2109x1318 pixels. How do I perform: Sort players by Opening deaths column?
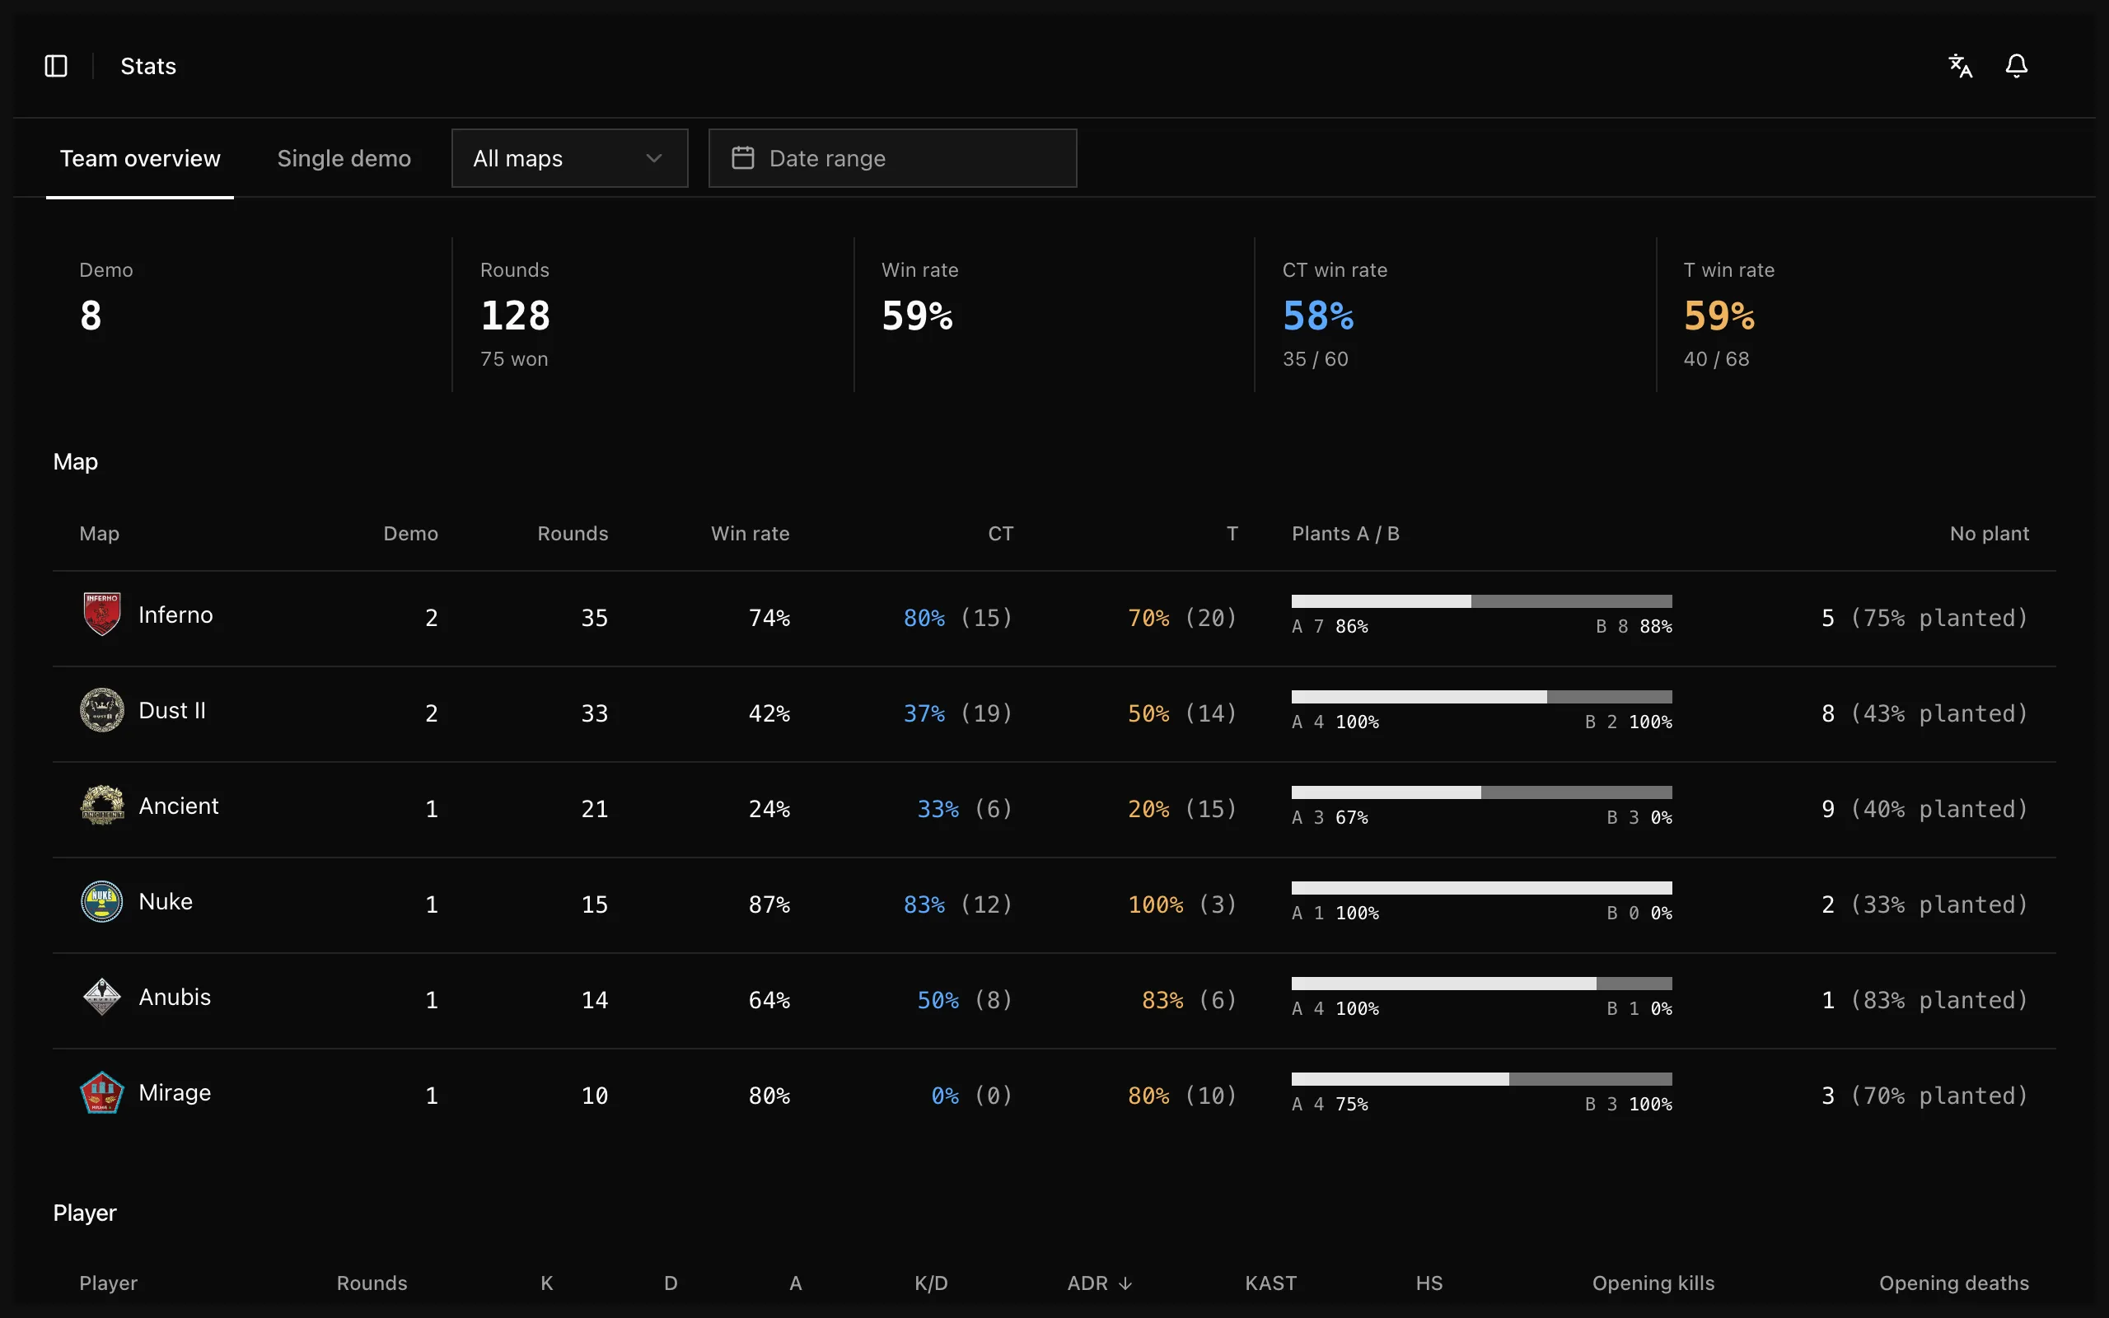click(x=1954, y=1283)
